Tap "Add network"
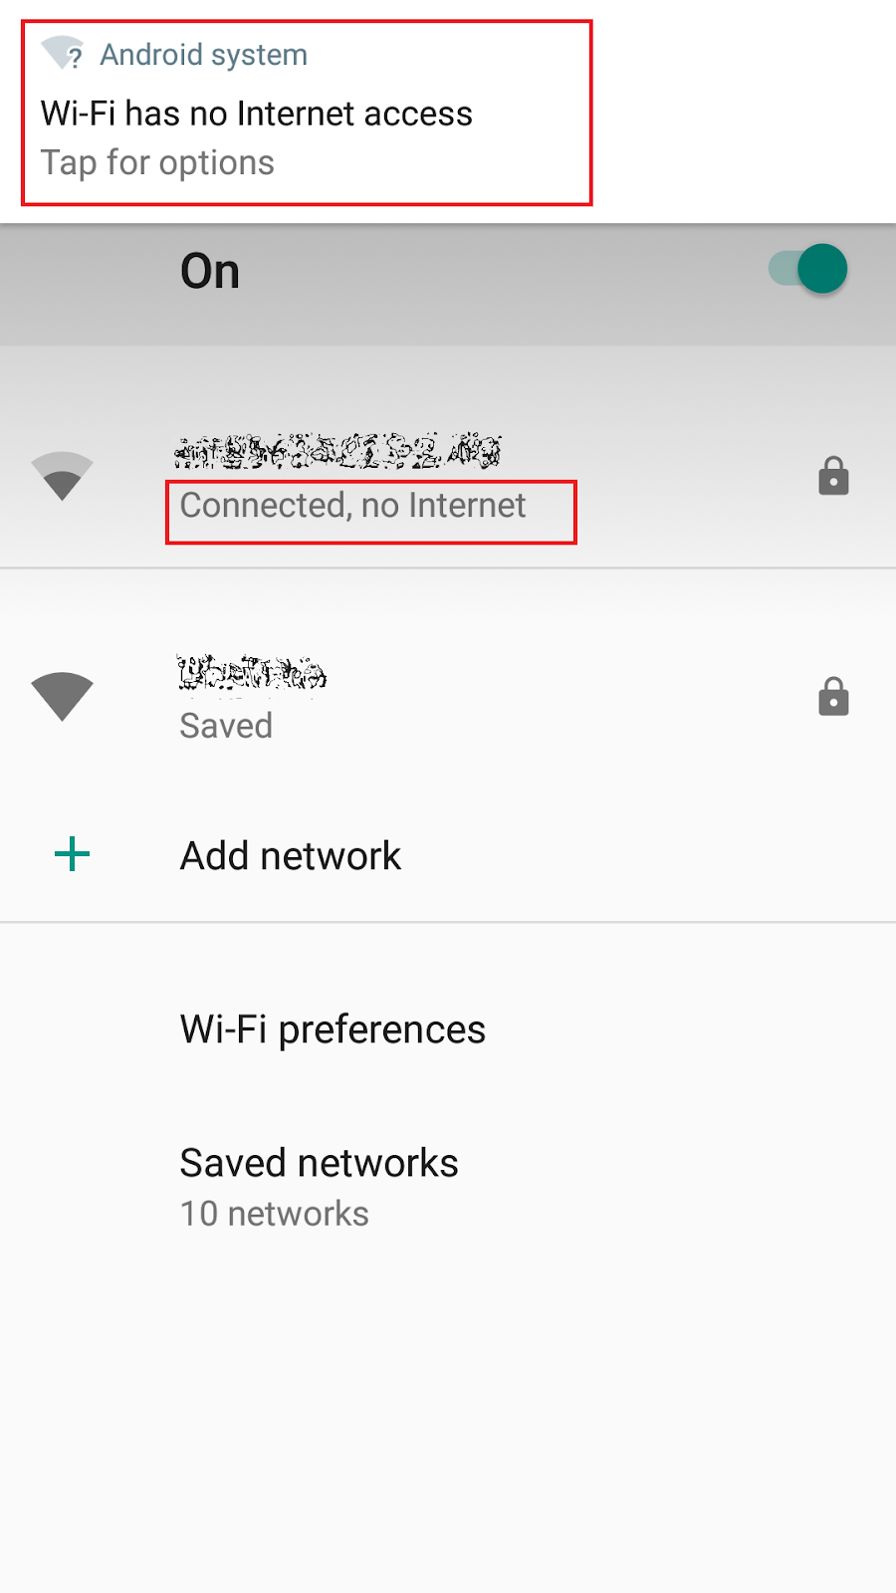 [448, 855]
